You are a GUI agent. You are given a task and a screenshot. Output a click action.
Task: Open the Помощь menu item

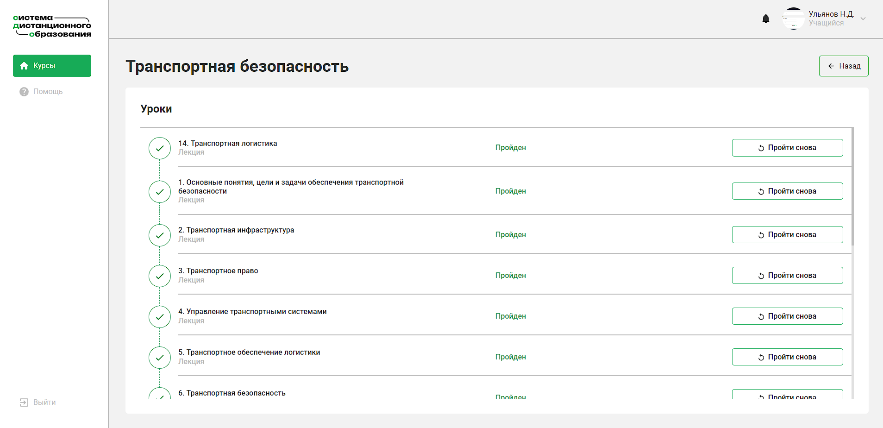click(x=48, y=92)
